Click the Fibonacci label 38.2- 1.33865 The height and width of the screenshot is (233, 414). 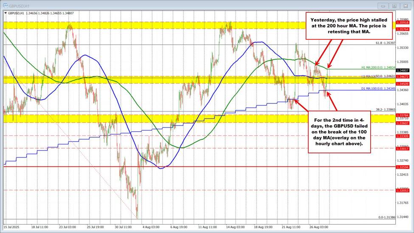tap(386, 110)
